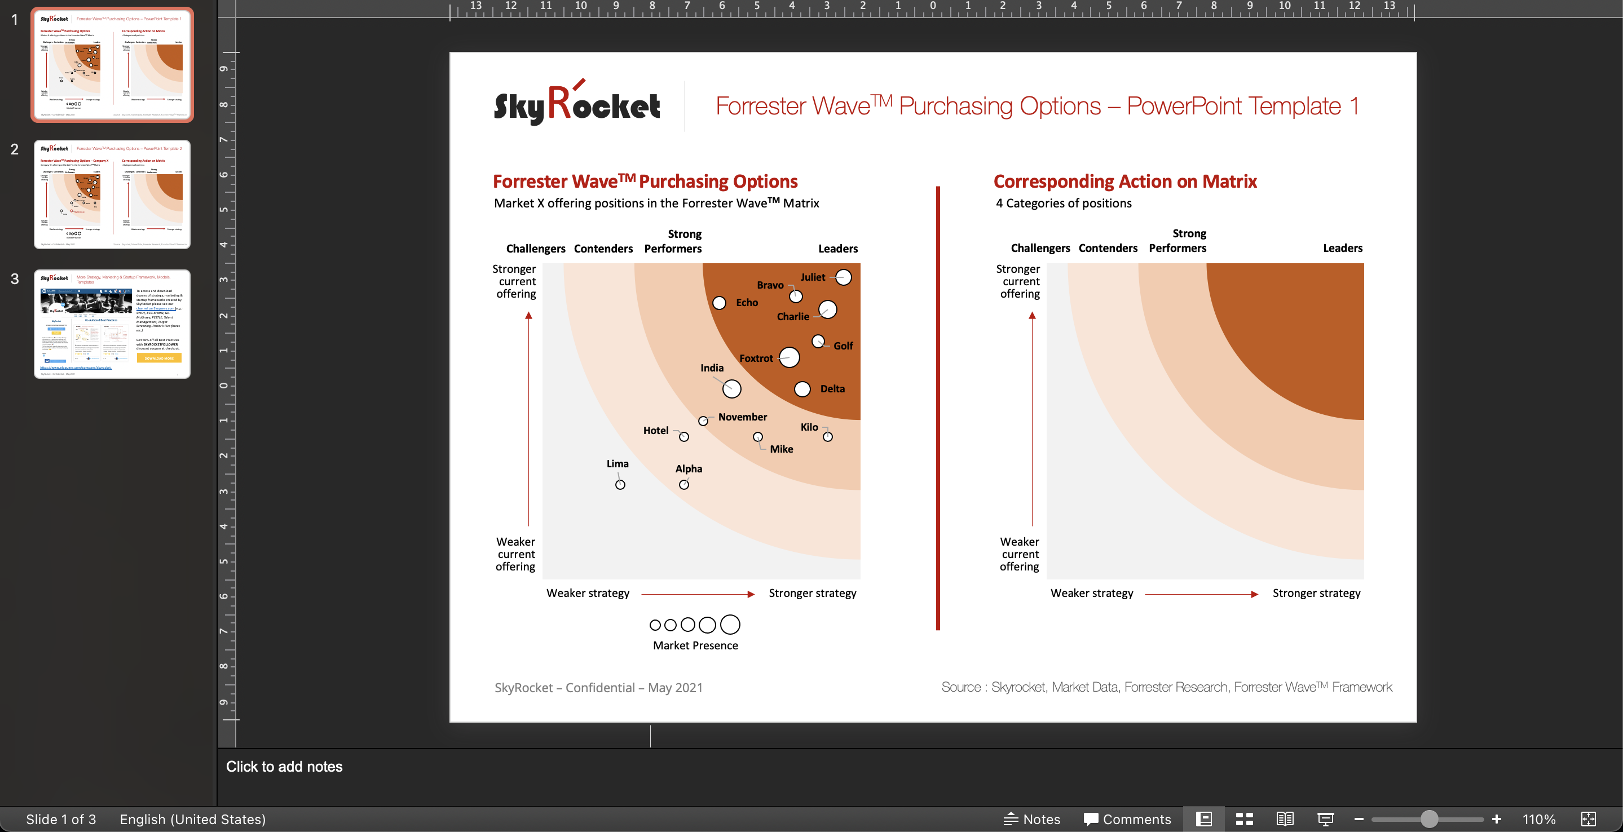Adjust the zoom slider handle
The width and height of the screenshot is (1623, 832).
[1429, 819]
